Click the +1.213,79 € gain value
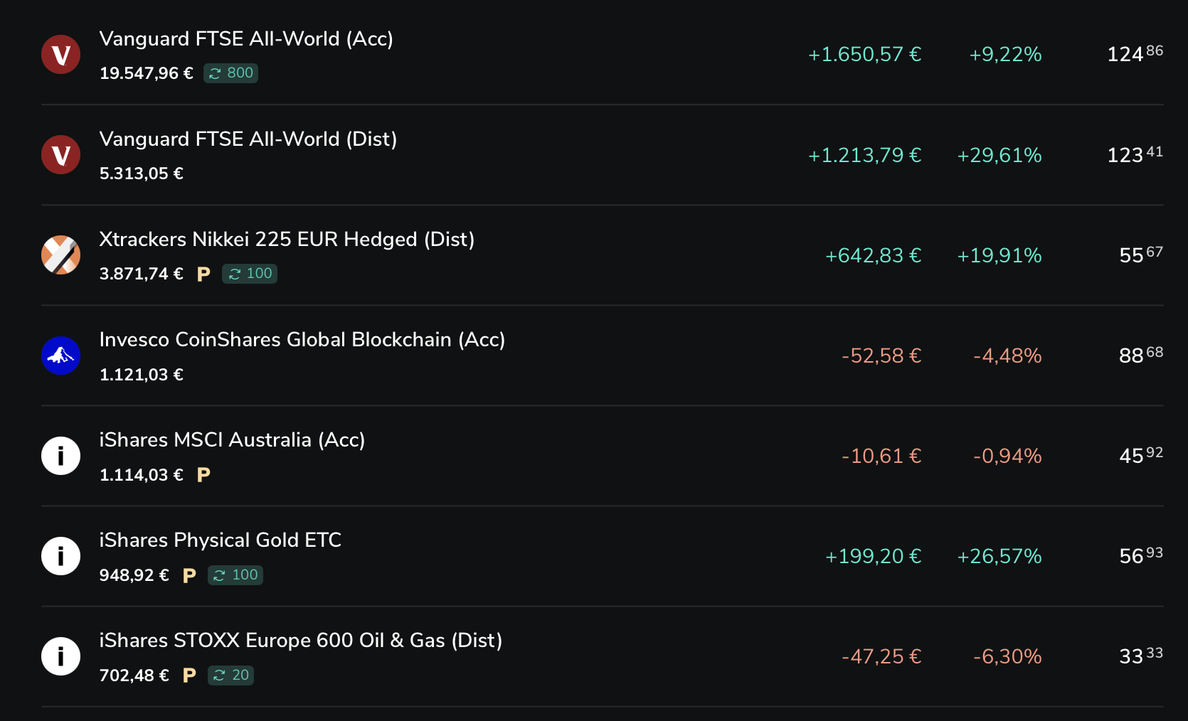Viewport: 1188px width, 721px height. pos(864,155)
